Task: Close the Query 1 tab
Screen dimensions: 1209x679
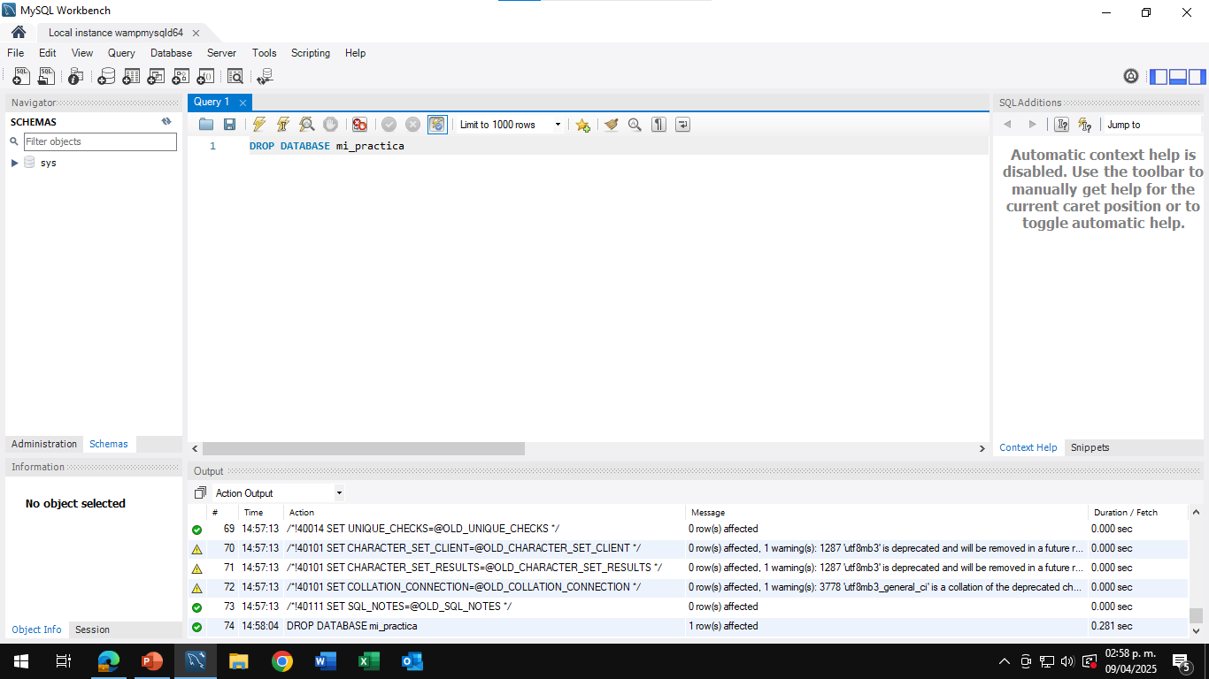Action: pyautogui.click(x=243, y=103)
